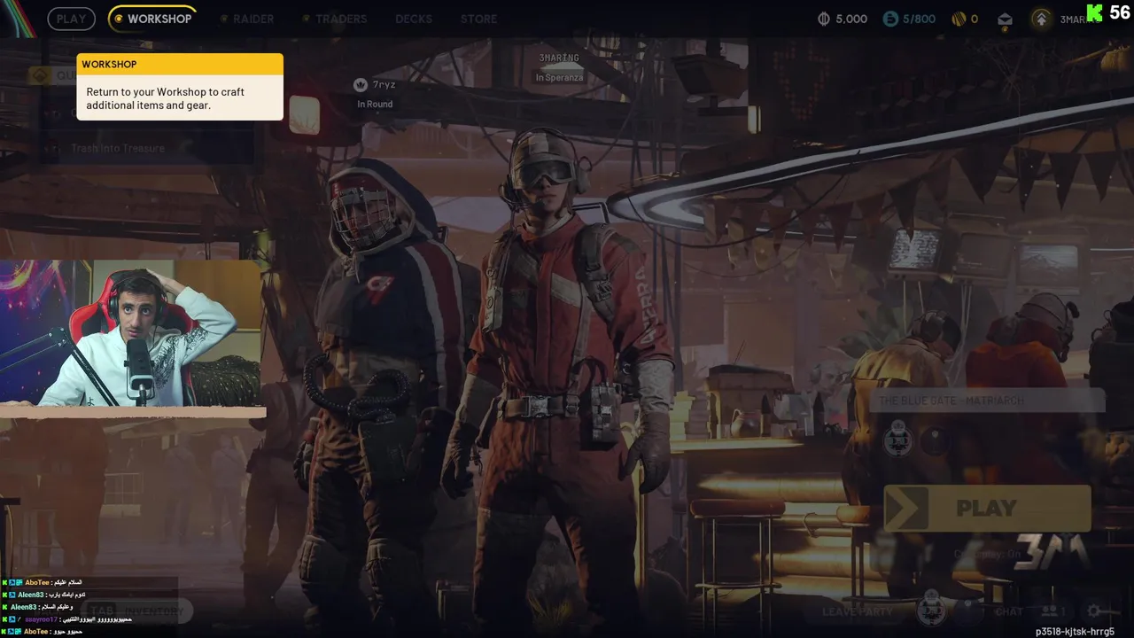Image resolution: width=1134 pixels, height=638 pixels.
Task: Click the crown icon beside 7ryz
Action: point(361,85)
